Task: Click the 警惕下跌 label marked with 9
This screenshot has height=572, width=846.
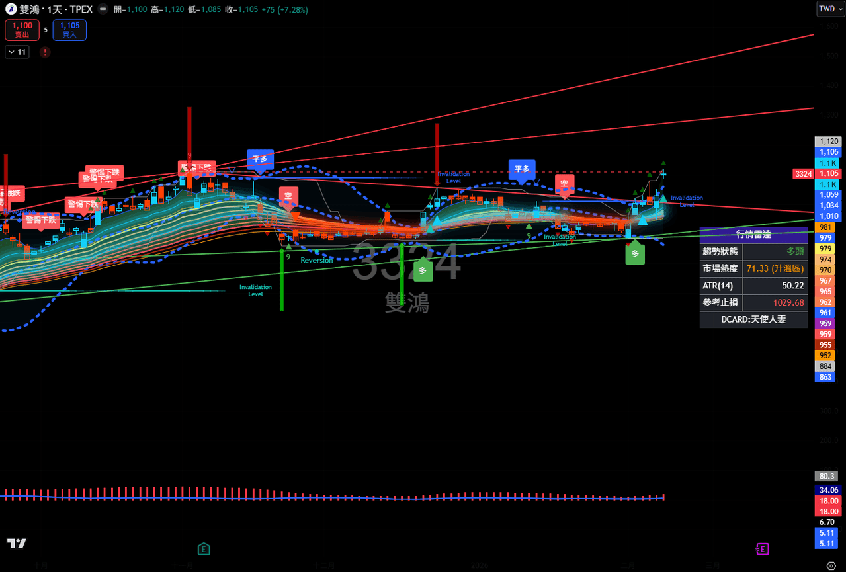Action: [x=196, y=168]
